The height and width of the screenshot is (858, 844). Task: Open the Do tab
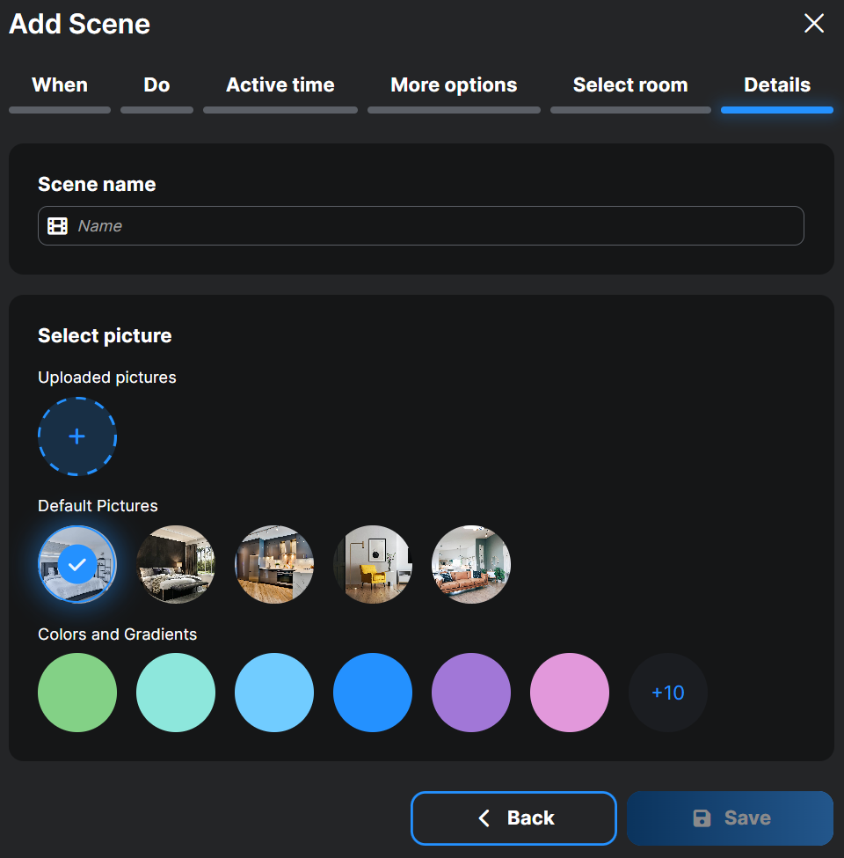click(156, 85)
